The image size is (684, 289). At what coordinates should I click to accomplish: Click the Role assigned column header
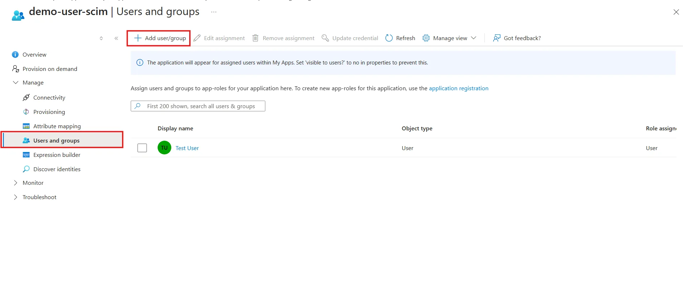(661, 128)
